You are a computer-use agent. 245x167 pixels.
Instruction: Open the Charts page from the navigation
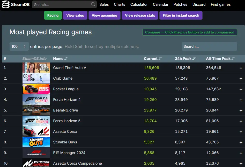coord(120,4)
